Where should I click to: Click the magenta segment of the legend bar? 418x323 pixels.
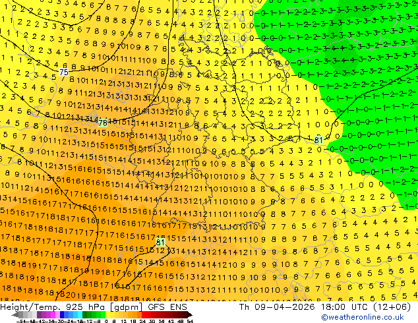pos(53,315)
